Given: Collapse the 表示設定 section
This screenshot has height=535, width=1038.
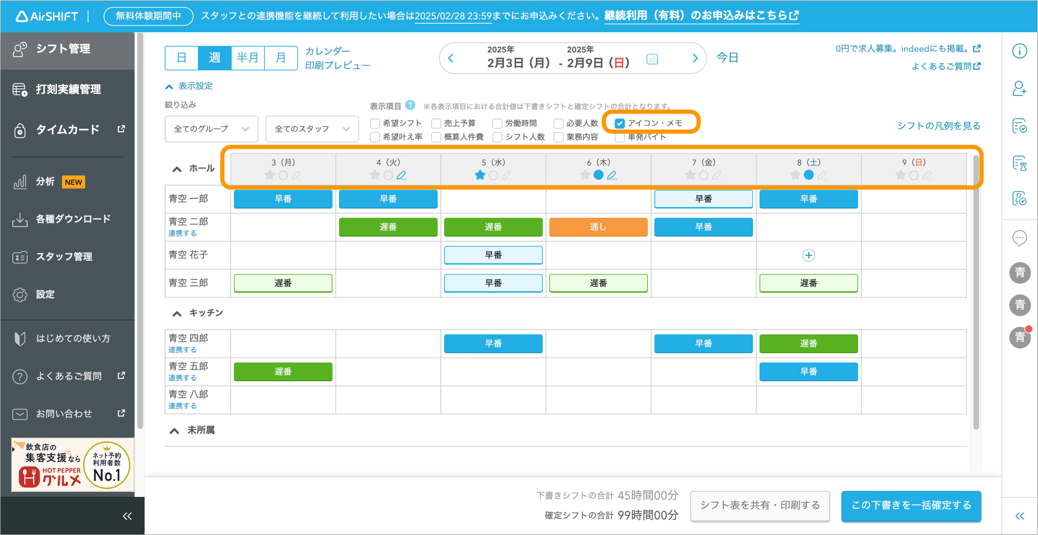Looking at the screenshot, I should tap(189, 86).
